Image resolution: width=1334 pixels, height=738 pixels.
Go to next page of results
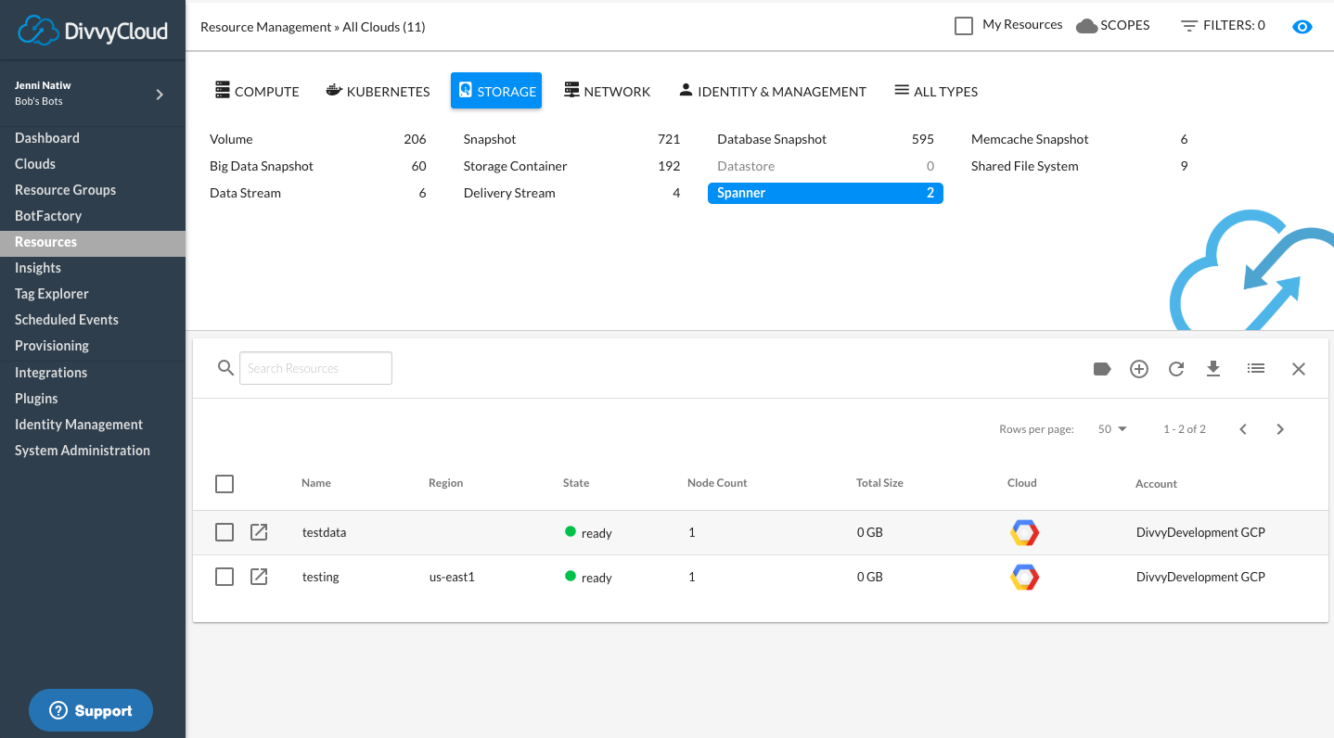[x=1280, y=429]
